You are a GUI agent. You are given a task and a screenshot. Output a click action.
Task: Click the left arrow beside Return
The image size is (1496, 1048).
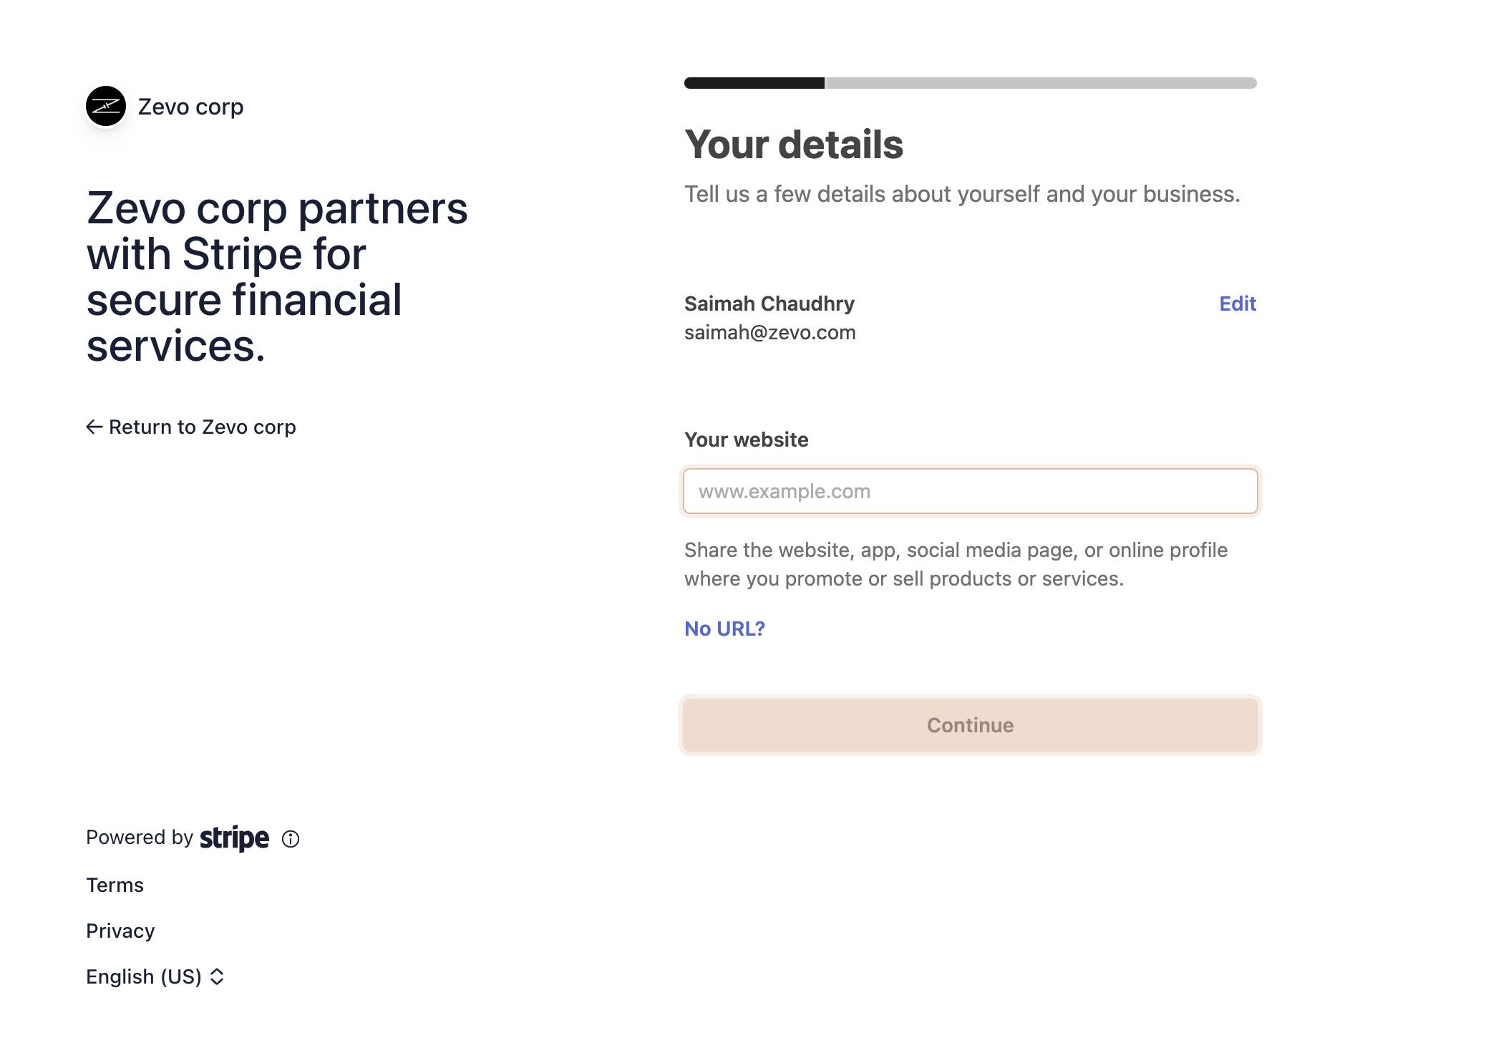(94, 427)
